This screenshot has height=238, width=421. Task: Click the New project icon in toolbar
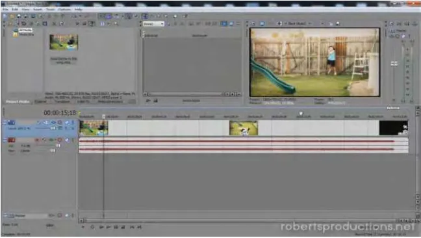[5, 16]
